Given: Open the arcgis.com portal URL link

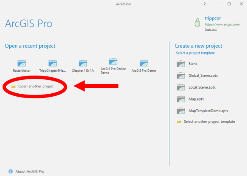Looking at the screenshot, I should point(222,24).
